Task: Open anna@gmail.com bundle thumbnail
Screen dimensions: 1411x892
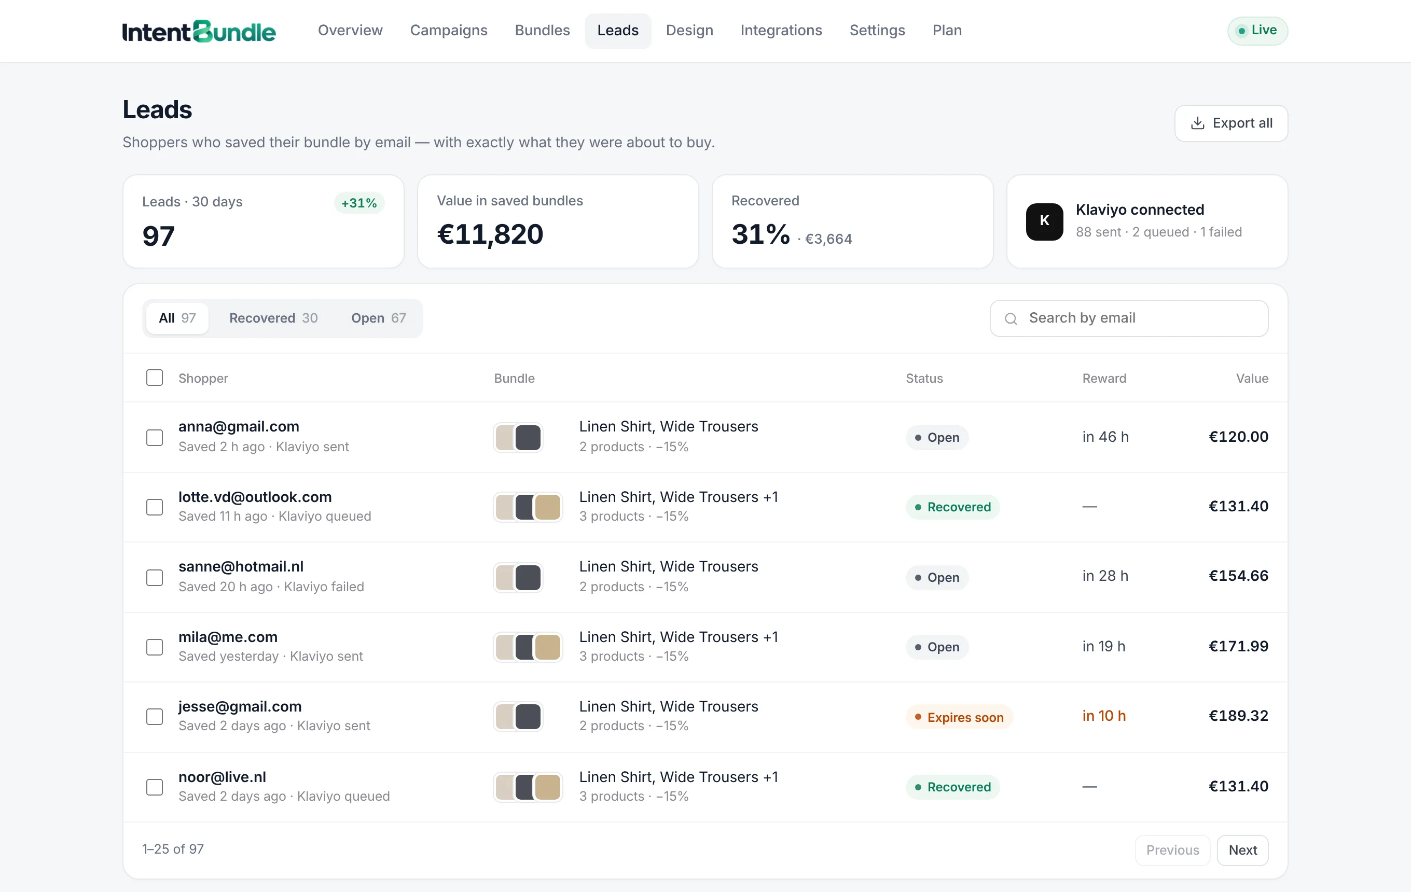Action: tap(518, 438)
